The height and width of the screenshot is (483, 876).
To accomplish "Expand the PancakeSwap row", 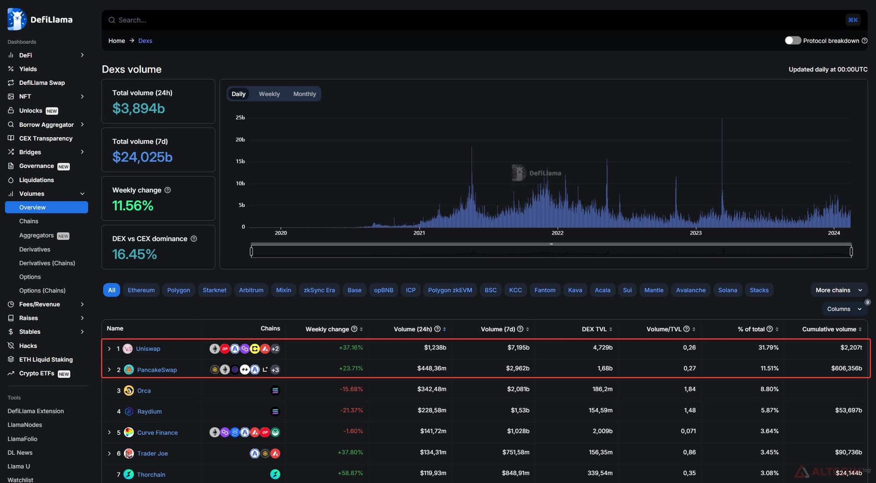I will (x=109, y=369).
